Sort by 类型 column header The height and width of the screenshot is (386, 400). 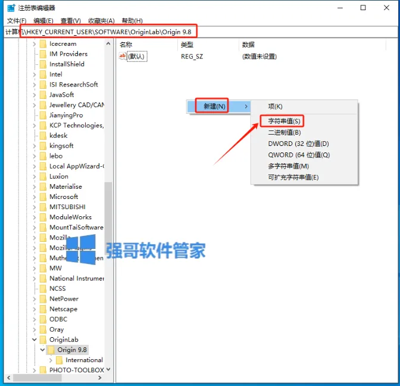click(x=187, y=45)
